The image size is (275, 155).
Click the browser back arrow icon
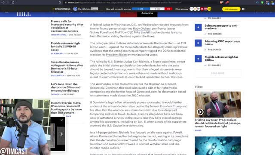pos(3,3)
